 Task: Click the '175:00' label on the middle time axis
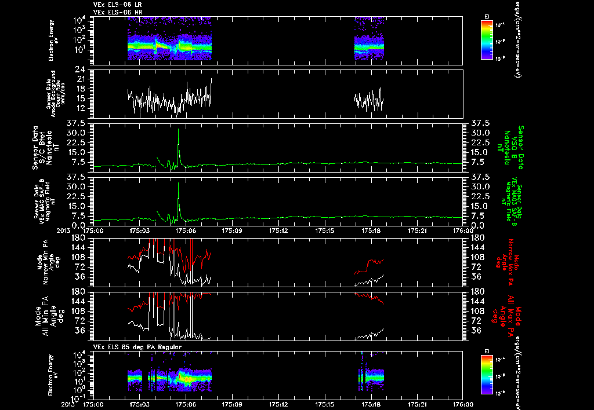[x=93, y=230]
